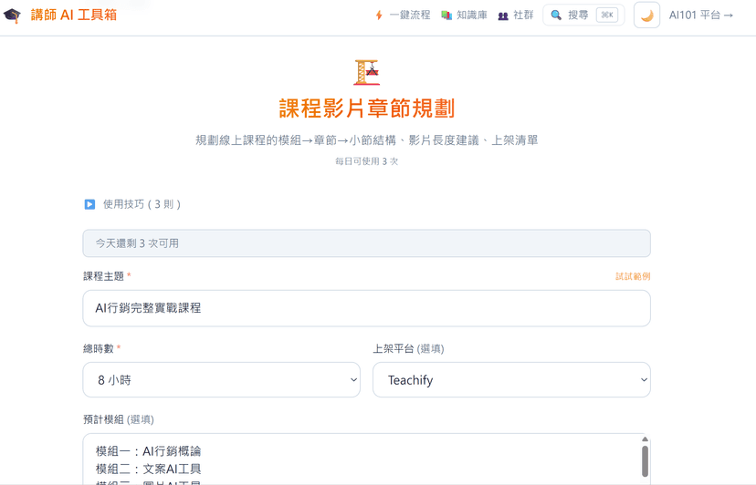Click the blue play triangle icon
Viewport: 756px width, 485px height.
tap(89, 204)
